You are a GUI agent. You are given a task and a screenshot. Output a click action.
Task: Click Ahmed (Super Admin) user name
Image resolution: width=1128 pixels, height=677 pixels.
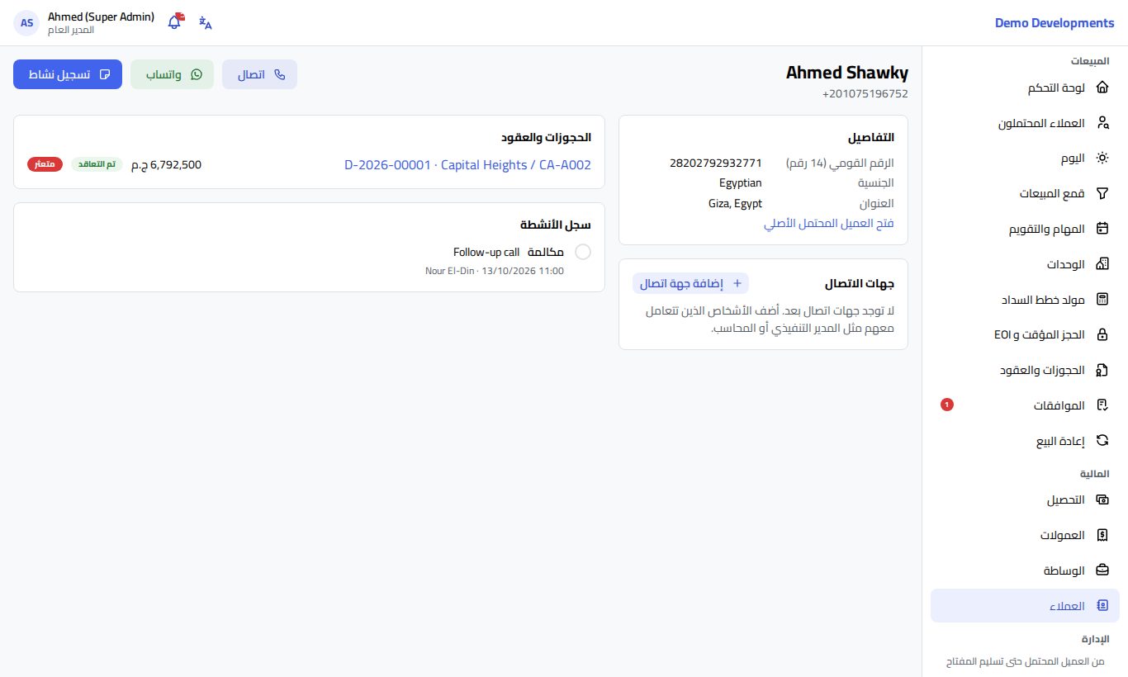pyautogui.click(x=101, y=17)
